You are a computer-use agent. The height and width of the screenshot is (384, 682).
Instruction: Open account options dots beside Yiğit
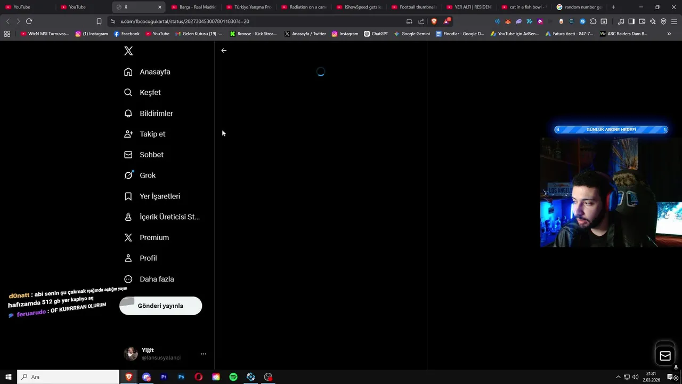(x=204, y=354)
